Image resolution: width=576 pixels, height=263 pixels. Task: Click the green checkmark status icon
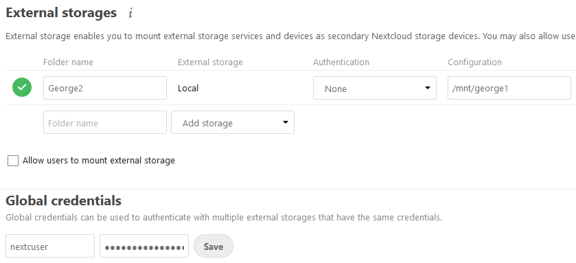click(22, 87)
